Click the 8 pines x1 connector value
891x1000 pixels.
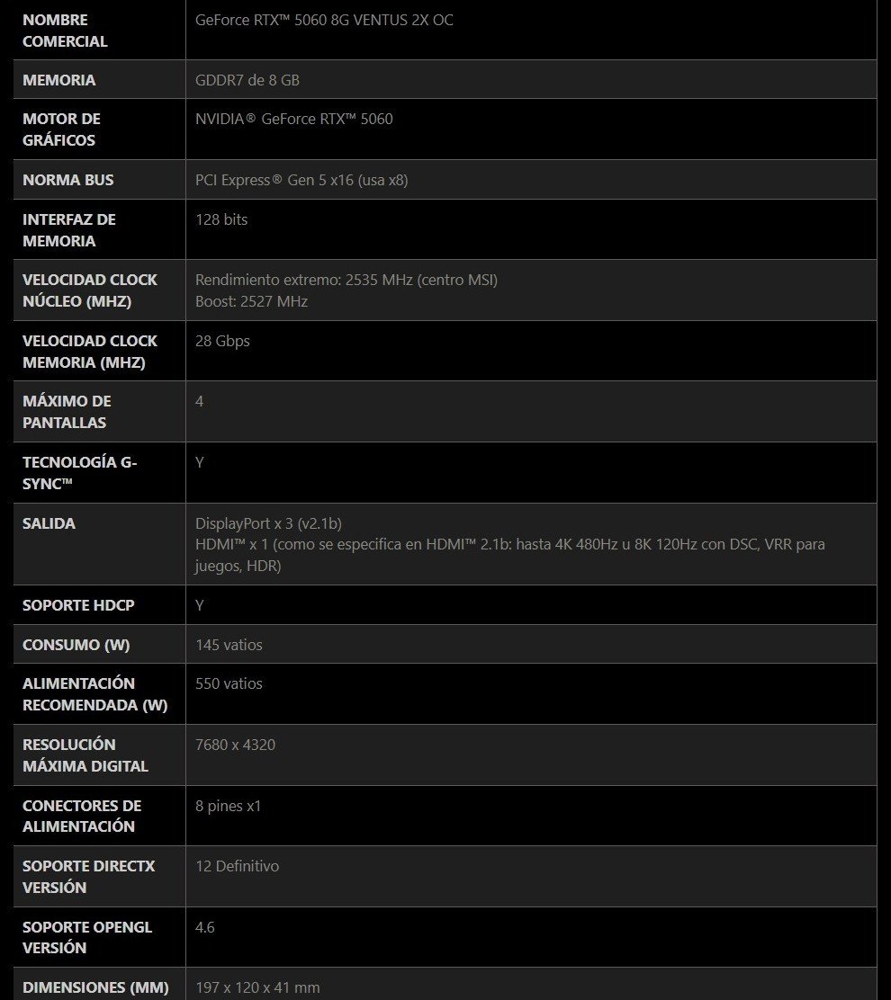coord(228,806)
